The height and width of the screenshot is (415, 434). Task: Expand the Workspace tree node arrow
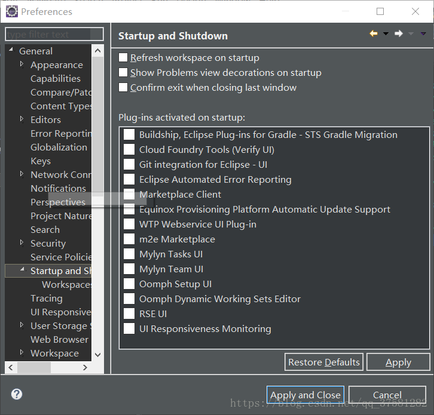[x=22, y=352]
